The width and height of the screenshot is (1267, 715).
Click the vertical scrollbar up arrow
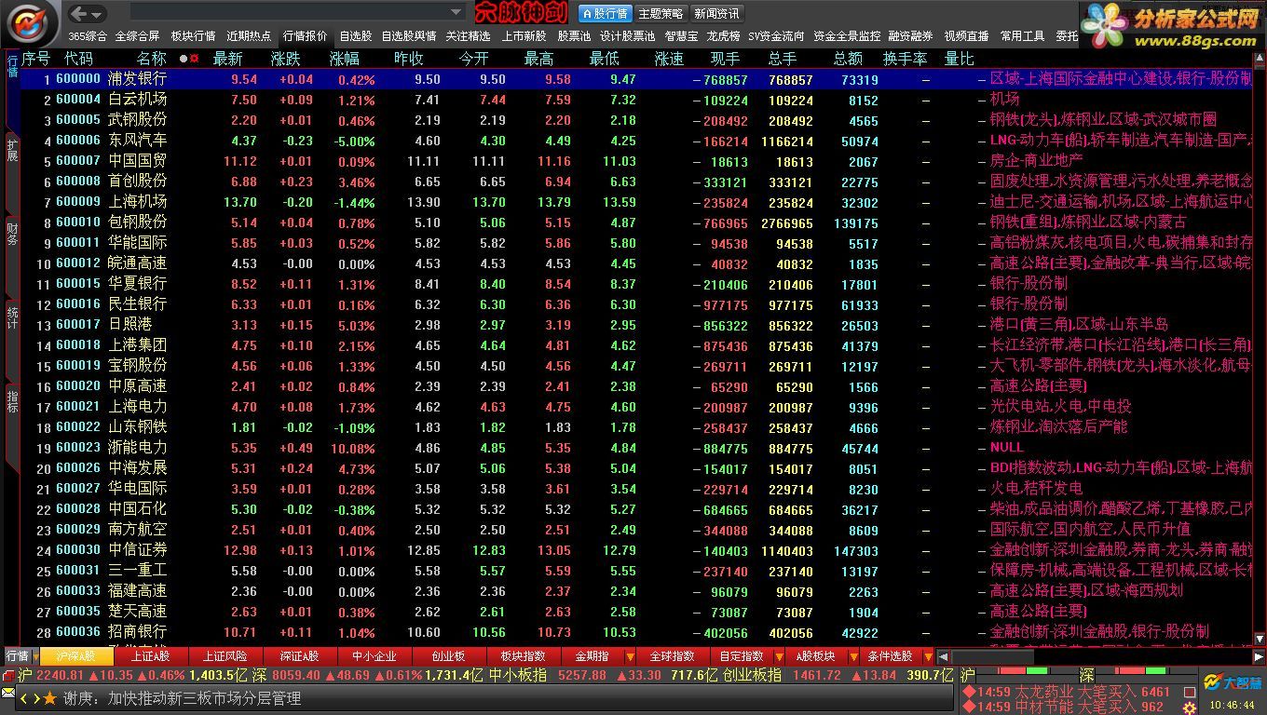pos(1260,58)
